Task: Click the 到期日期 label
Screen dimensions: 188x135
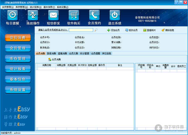Action: click(x=116, y=48)
